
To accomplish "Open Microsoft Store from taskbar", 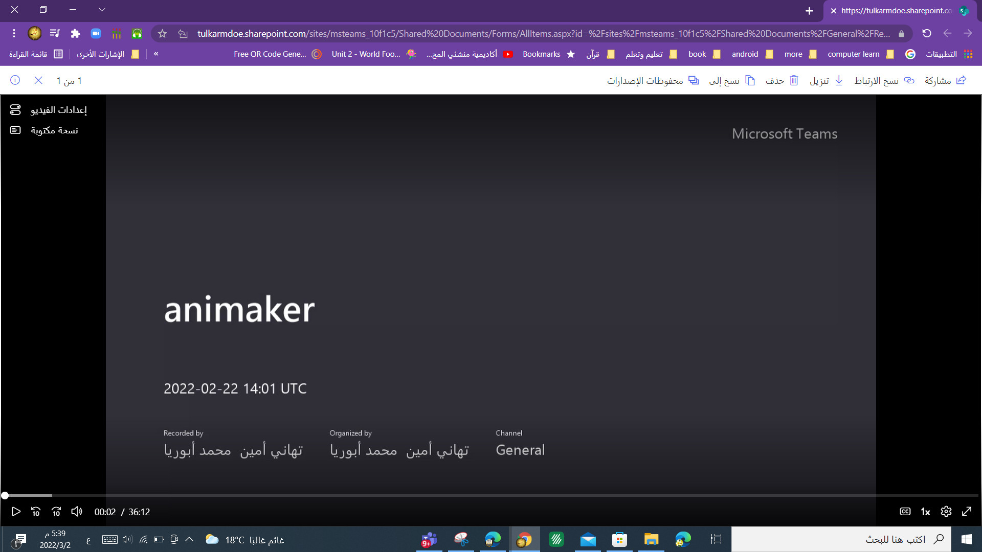I will tap(619, 539).
